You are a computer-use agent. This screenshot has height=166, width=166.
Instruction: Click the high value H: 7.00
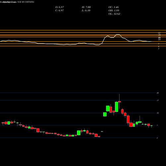(x=86, y=7)
